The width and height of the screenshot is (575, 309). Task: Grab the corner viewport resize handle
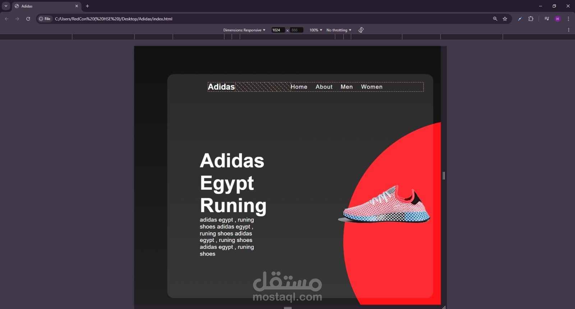[444, 307]
